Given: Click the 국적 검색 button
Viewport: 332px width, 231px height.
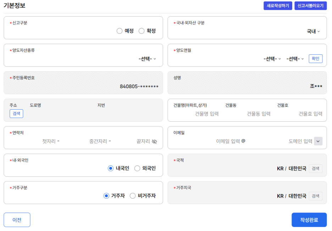Looking at the screenshot, I should pos(315,169).
